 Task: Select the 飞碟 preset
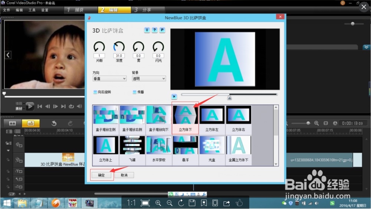pyautogui.click(x=132, y=150)
